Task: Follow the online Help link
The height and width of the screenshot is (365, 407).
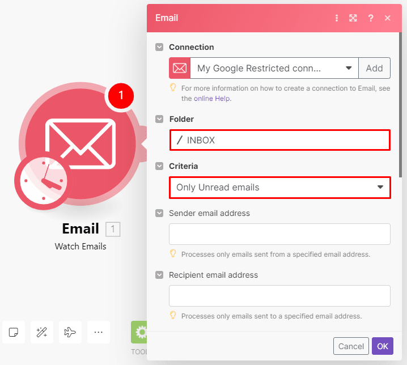Action: coord(212,99)
